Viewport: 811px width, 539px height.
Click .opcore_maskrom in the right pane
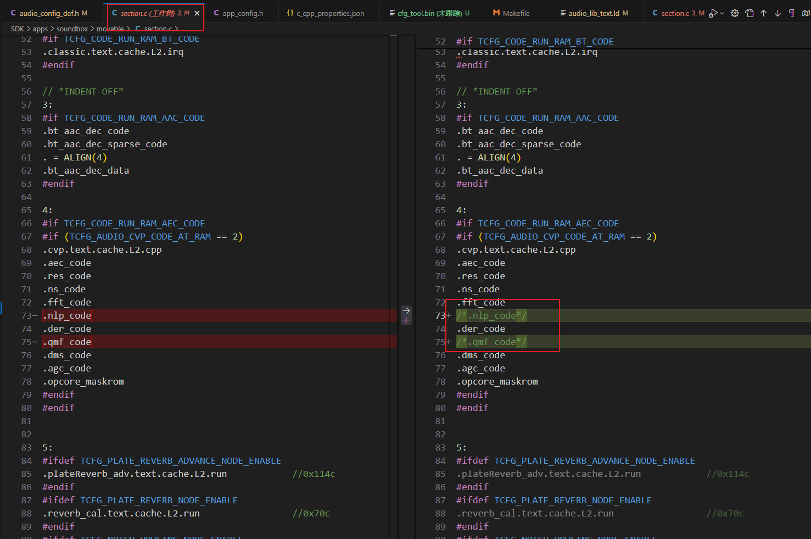[x=497, y=381]
